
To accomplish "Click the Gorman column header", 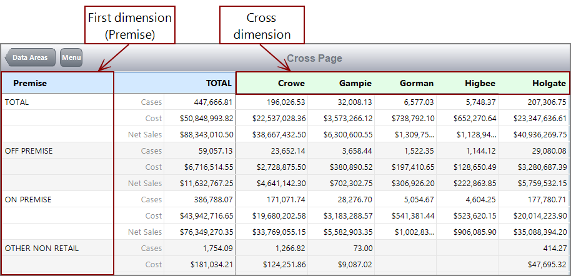I will tap(416, 83).
